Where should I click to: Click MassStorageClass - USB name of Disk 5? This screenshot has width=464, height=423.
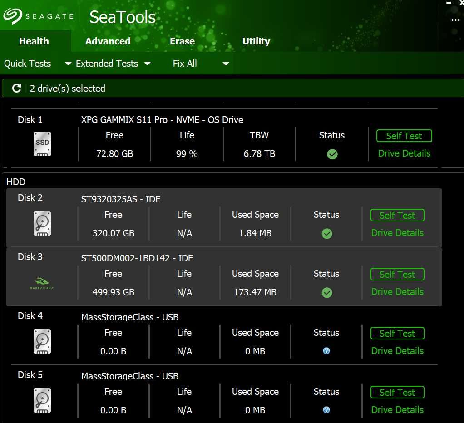point(130,376)
